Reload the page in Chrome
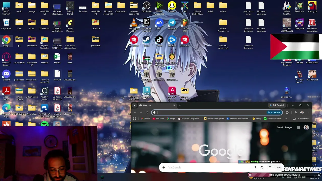322x181 pixels. (x=147, y=112)
